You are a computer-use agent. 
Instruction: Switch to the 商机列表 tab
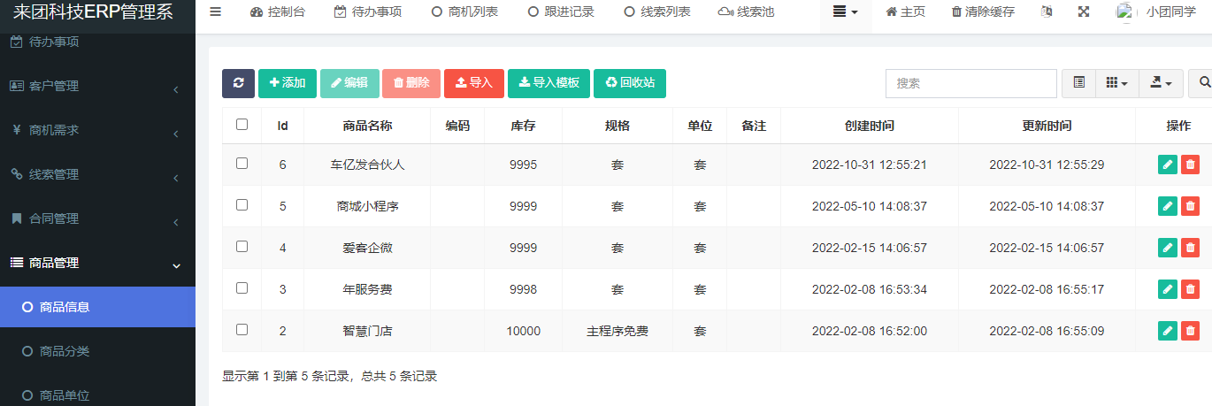464,12
